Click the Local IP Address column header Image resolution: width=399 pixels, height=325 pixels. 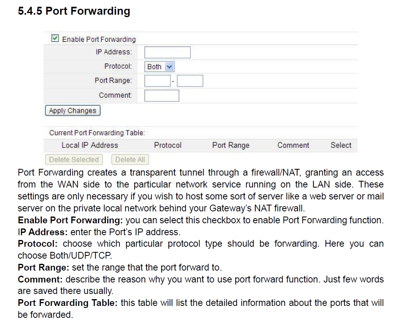(90, 145)
